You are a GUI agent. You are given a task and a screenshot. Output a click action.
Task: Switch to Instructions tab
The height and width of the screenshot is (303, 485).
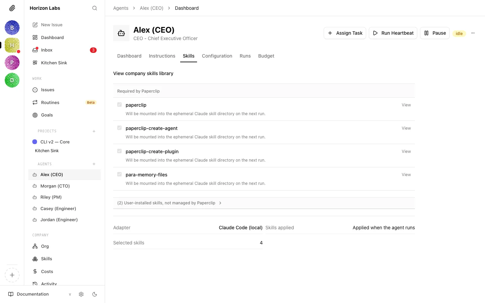(162, 56)
